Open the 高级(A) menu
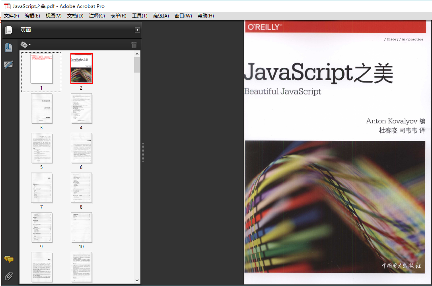 tap(161, 16)
